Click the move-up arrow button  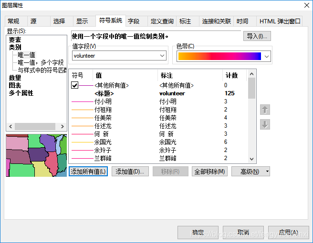click(265, 110)
